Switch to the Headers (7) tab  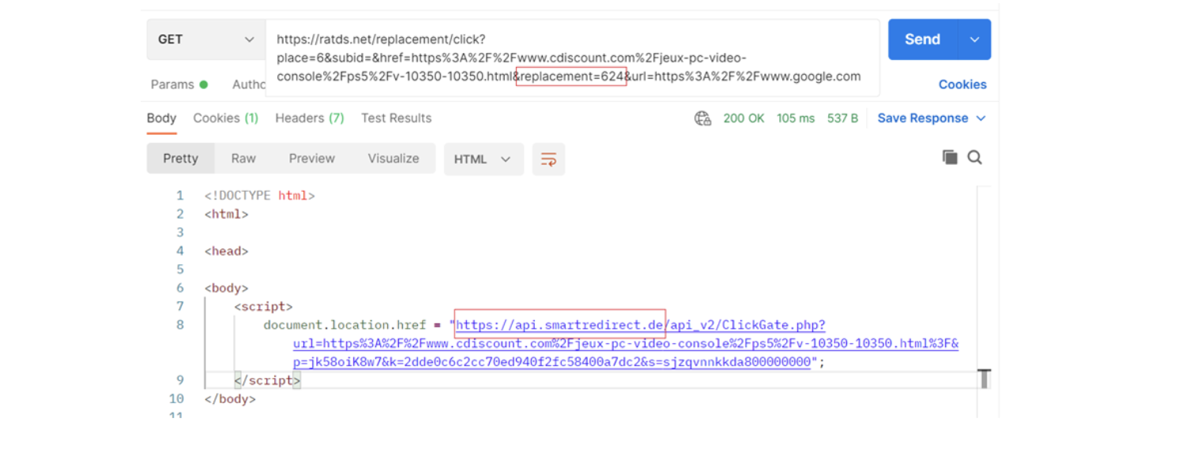309,118
